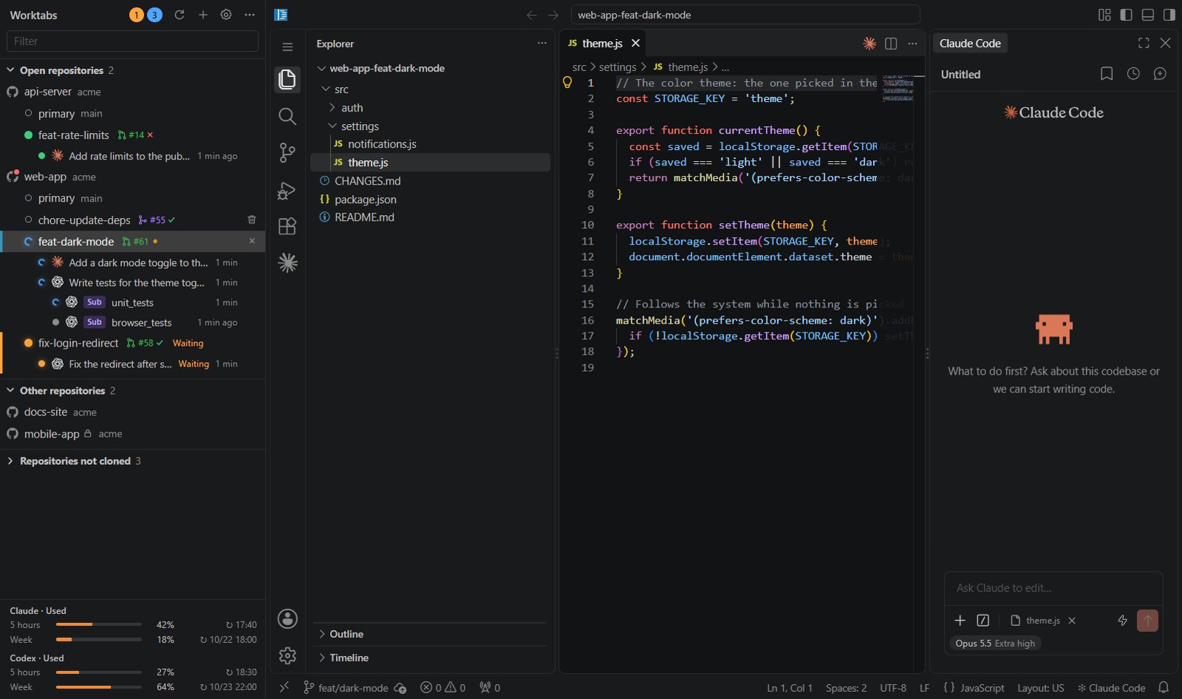The image size is (1182, 699).
Task: Open the Manage gear in activity bar
Action: pos(287,655)
